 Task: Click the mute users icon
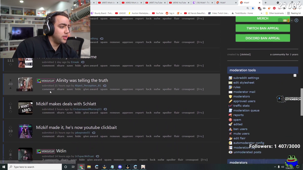click(231, 134)
